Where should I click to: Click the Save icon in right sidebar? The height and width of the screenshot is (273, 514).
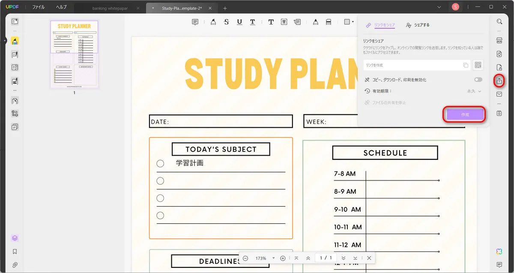coord(499,113)
